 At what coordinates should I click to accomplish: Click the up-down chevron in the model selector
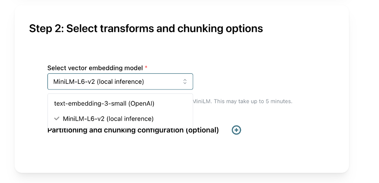[x=185, y=81]
